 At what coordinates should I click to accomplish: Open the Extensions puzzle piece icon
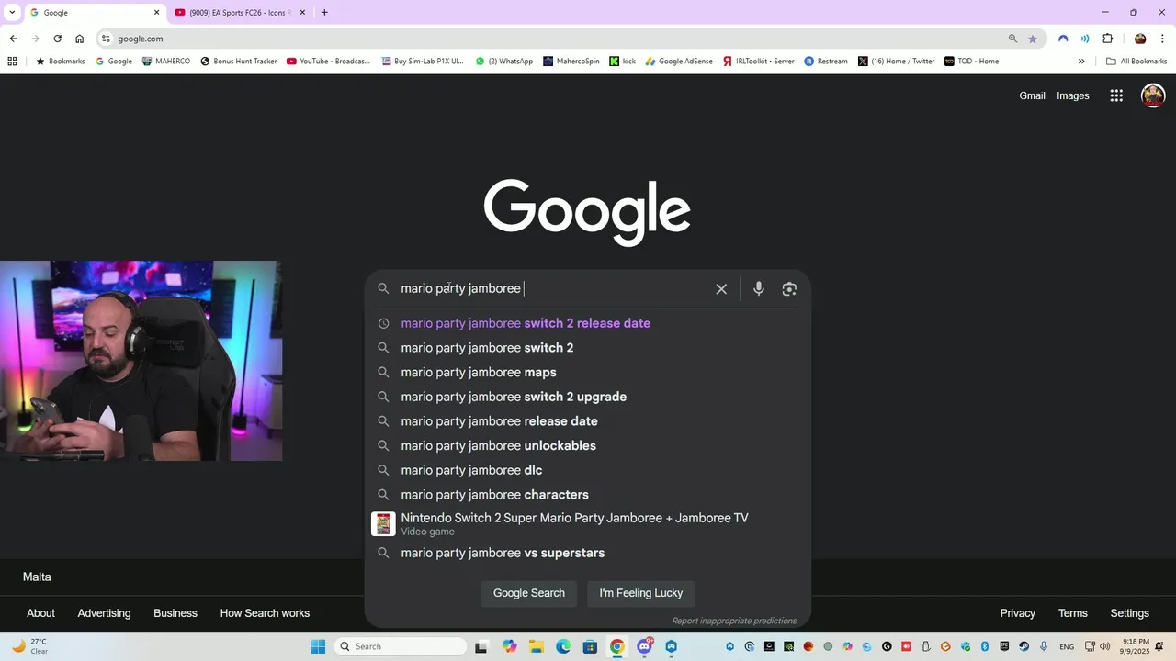pos(1107,39)
